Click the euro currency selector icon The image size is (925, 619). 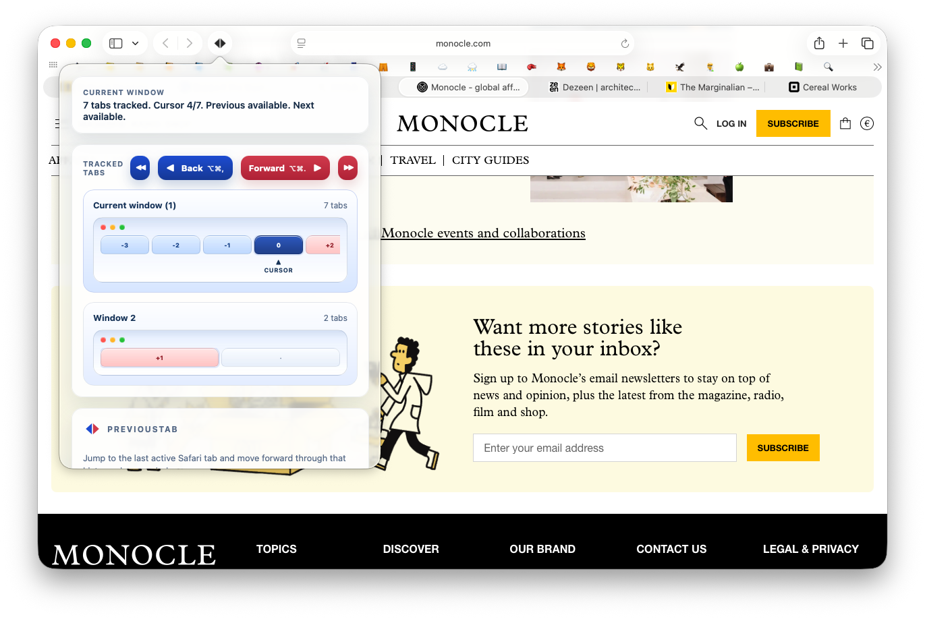[x=867, y=123]
